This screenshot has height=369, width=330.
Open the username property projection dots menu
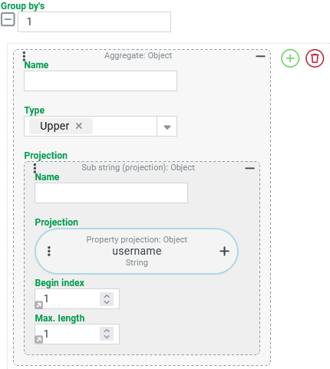[x=49, y=251]
